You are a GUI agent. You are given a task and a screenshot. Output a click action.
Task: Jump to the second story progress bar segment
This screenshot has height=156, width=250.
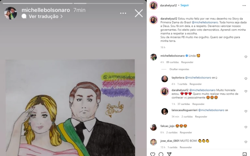click(x=108, y=4)
